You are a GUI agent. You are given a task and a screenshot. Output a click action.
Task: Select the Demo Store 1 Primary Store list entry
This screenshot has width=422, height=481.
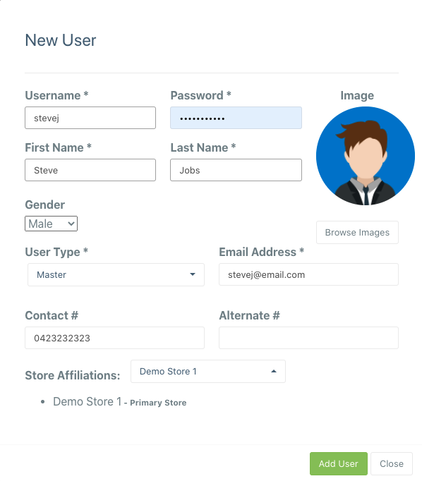coord(120,402)
